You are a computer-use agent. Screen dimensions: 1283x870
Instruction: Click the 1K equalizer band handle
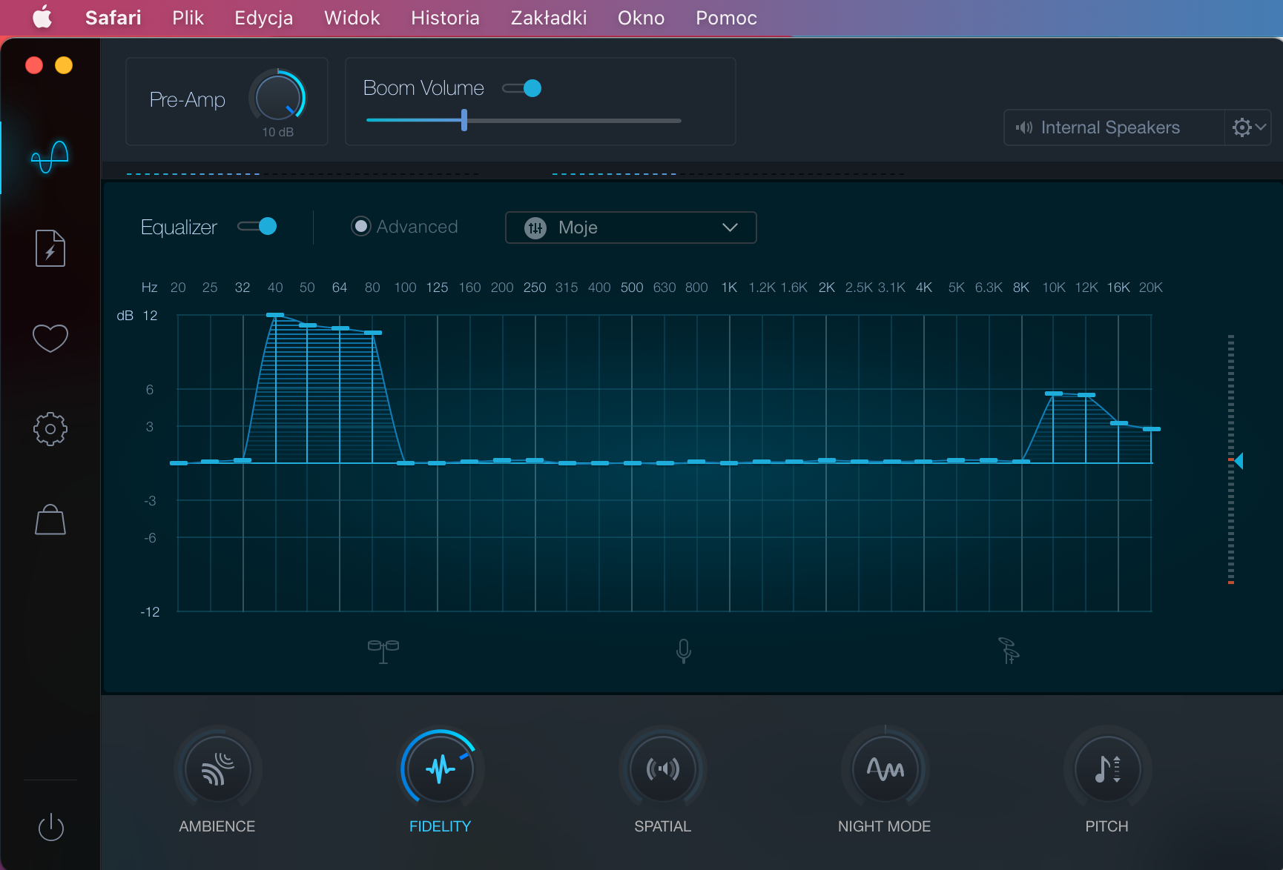point(729,462)
